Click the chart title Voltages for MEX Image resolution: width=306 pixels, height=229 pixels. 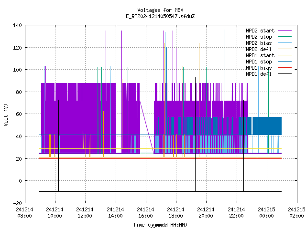point(160,10)
